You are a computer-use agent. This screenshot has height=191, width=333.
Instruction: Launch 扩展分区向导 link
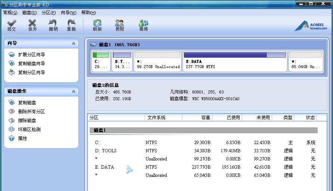[31, 55]
